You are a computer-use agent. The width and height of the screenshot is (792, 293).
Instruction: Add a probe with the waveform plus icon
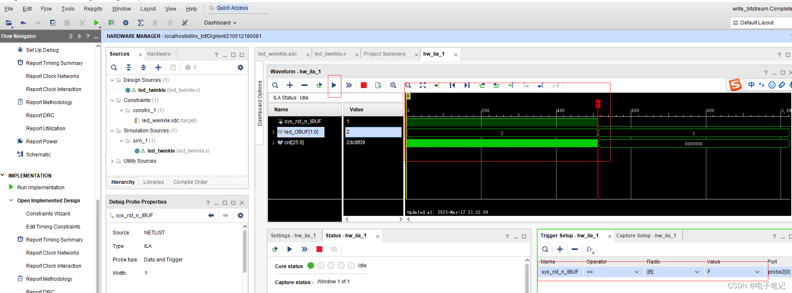290,85
